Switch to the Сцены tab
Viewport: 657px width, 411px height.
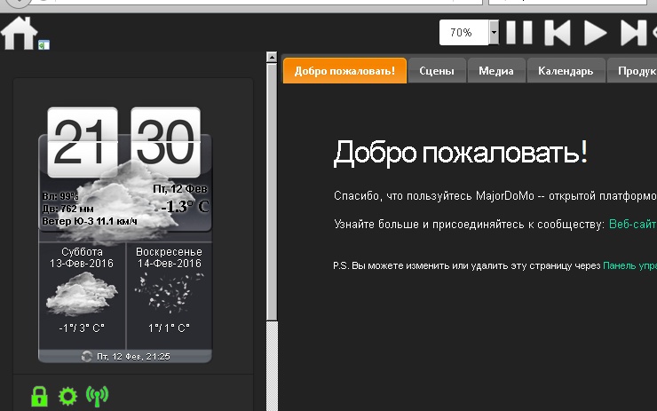[437, 71]
